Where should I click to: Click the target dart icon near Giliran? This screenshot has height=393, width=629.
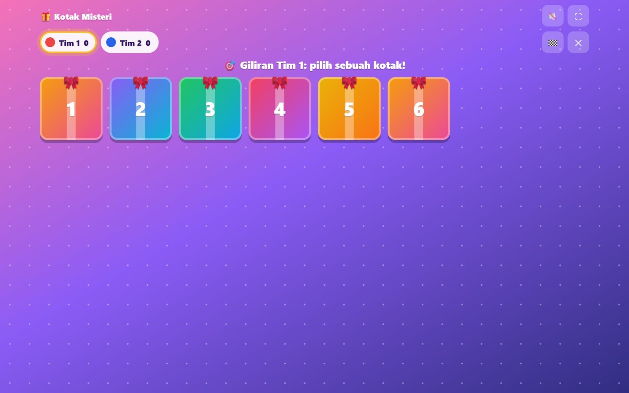coord(230,65)
